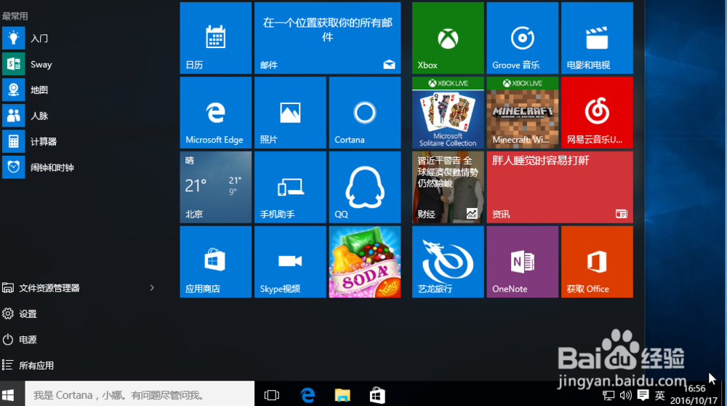Open the 北京 weather tile
The width and height of the screenshot is (727, 406).
tap(216, 188)
